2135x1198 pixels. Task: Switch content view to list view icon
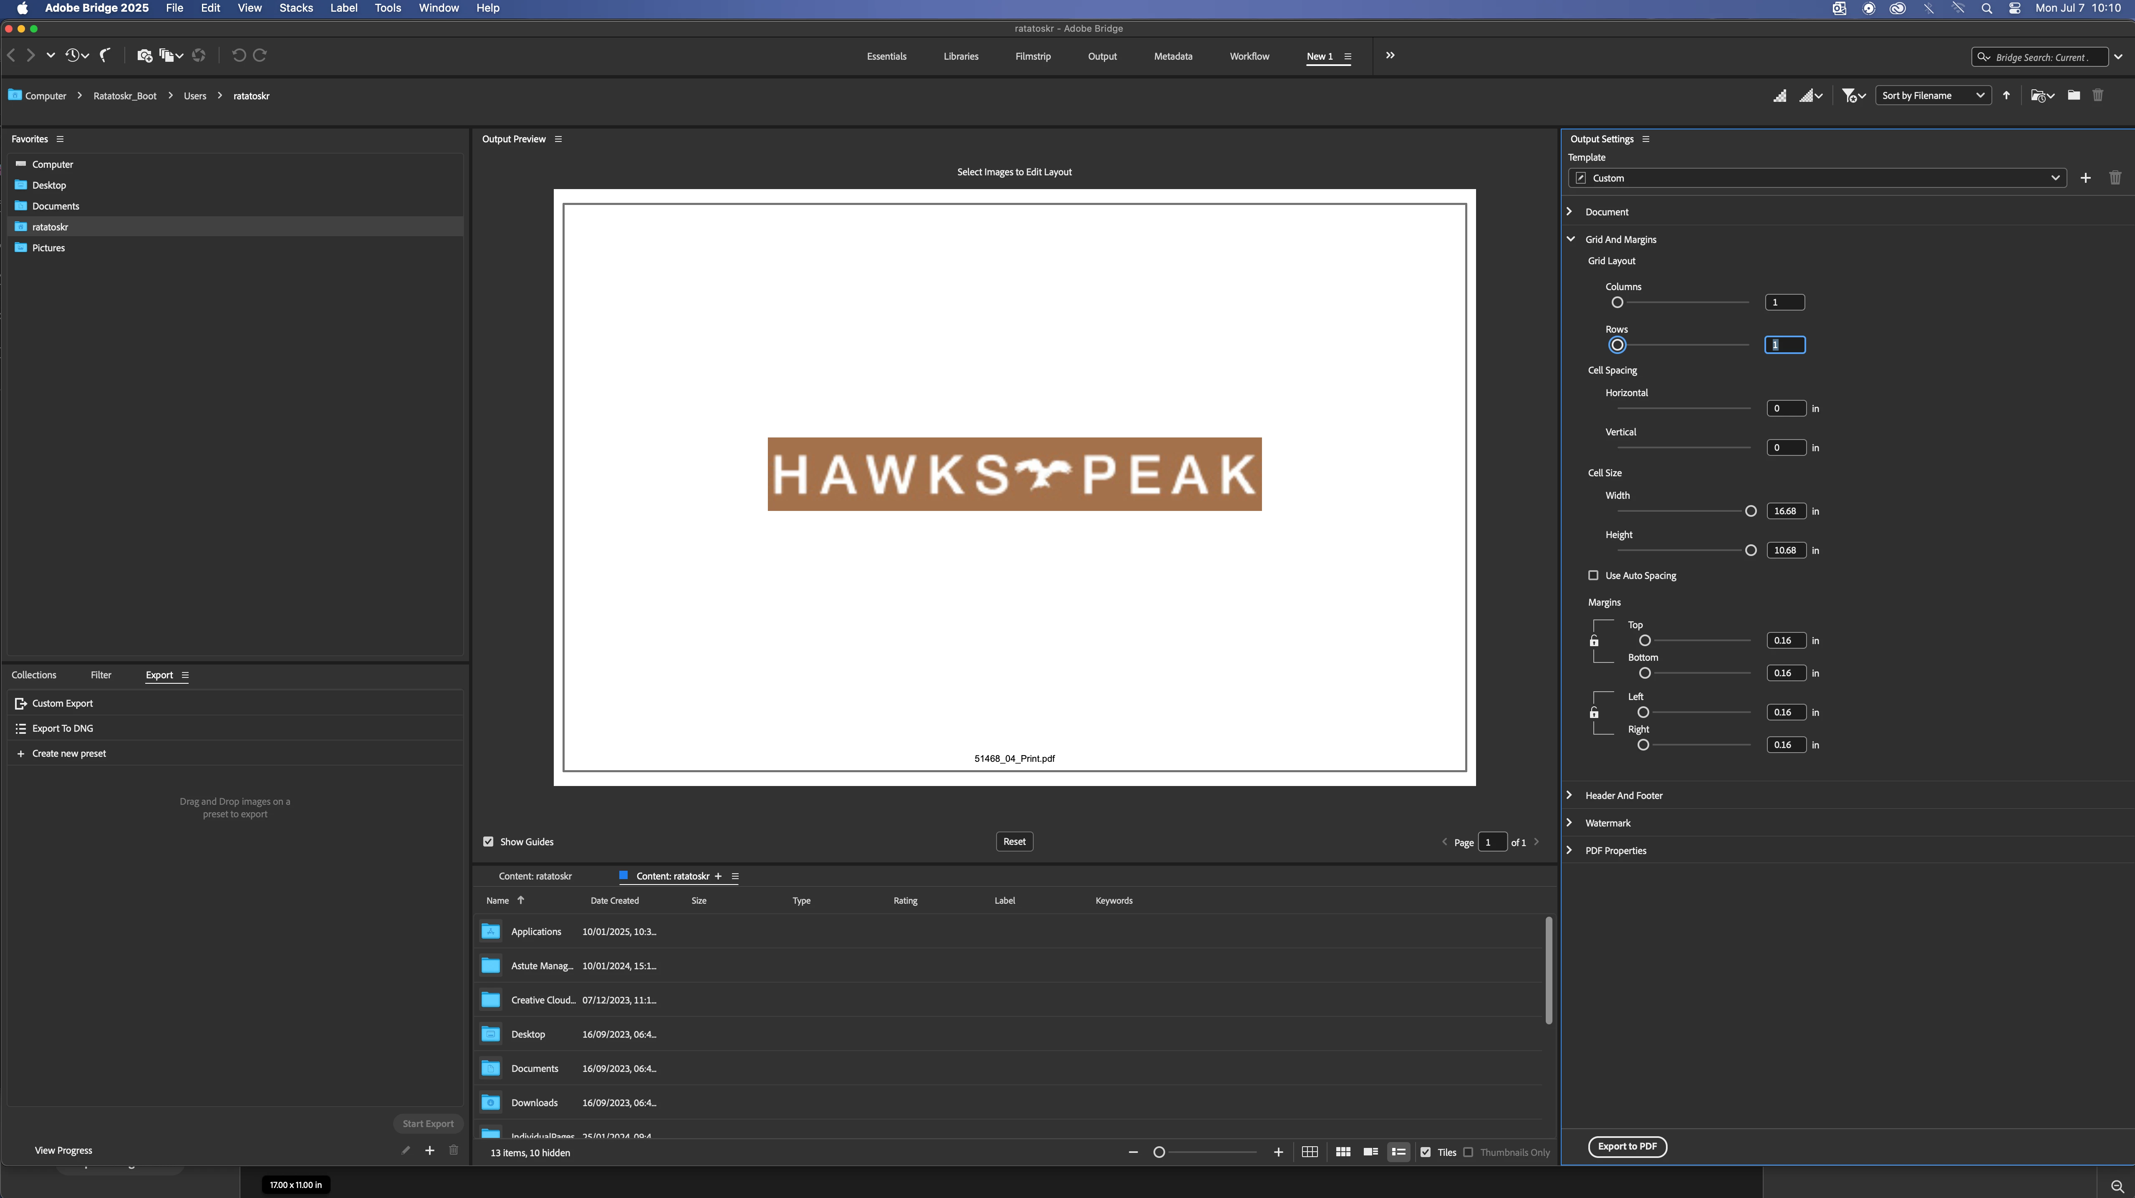tap(1398, 1153)
